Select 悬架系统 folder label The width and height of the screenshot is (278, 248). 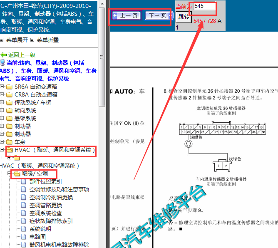click(x=25, y=118)
